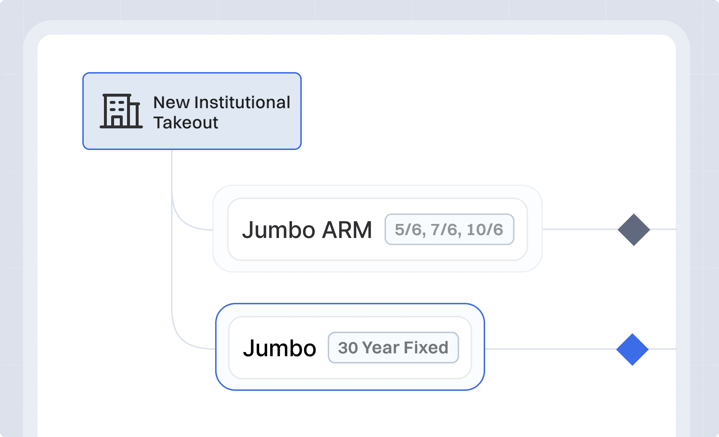Viewport: 719px width, 437px height.
Task: Click the empty white canvas right of the Takeout node
Action: tap(469, 108)
